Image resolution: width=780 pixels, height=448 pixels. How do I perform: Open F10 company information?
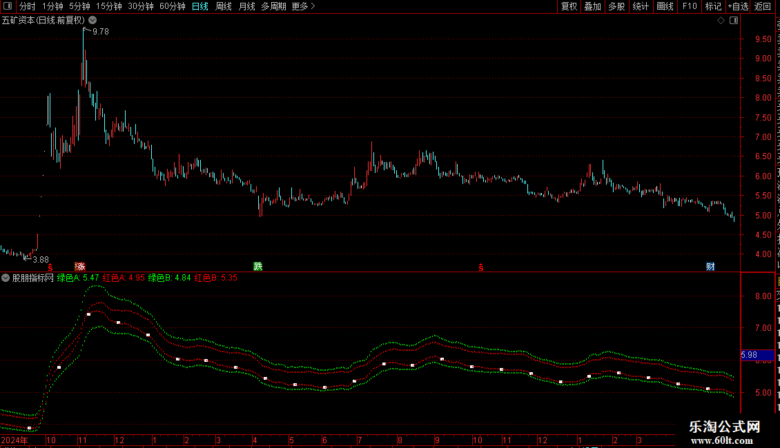tap(690, 6)
